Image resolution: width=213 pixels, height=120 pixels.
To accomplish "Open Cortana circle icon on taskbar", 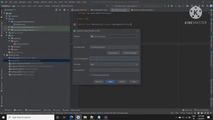I will tap(58, 117).
